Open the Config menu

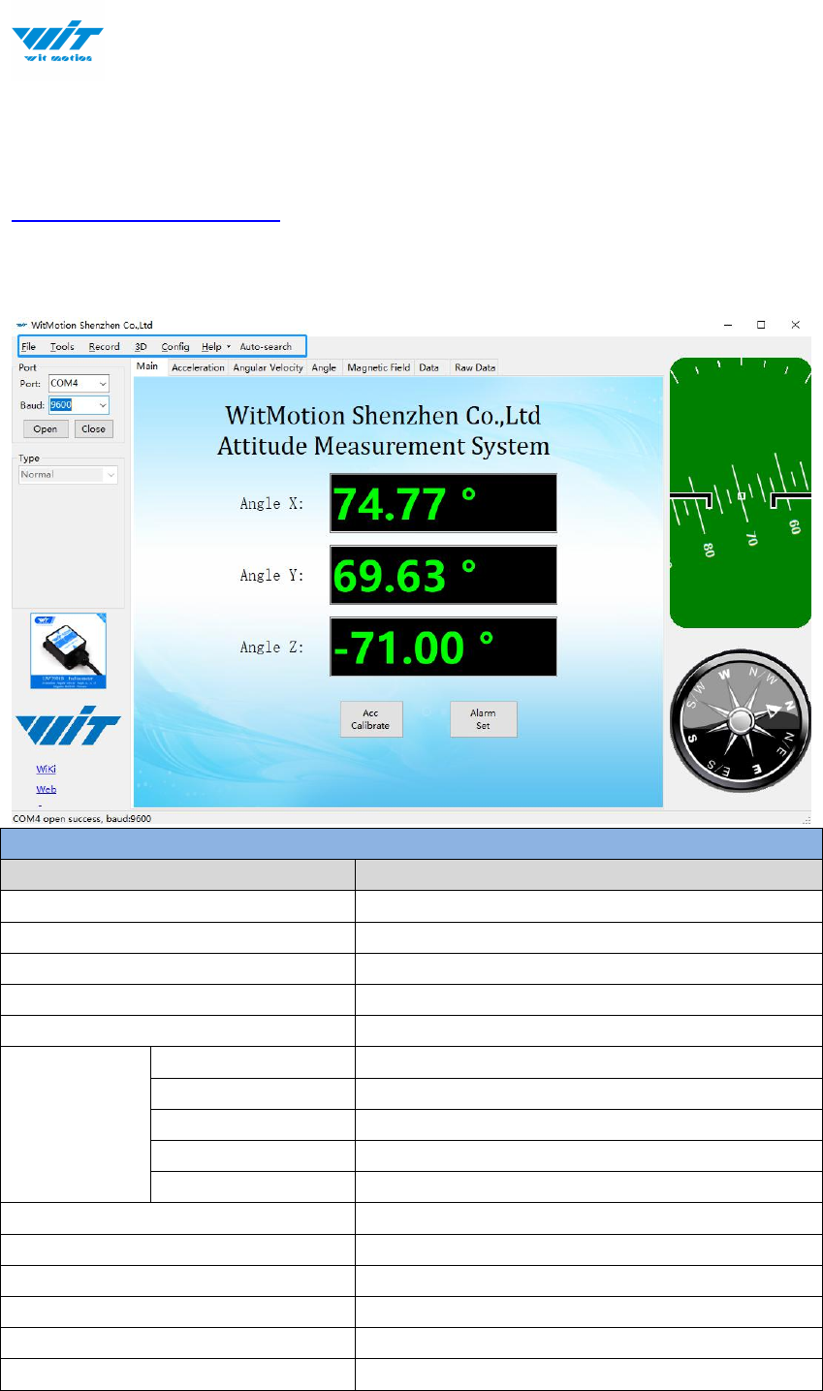(x=175, y=347)
